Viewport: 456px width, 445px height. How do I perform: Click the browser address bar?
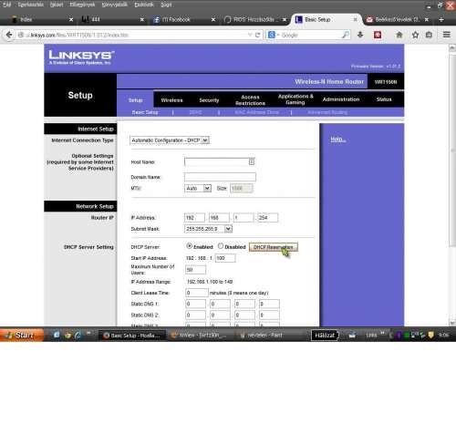coord(135,35)
